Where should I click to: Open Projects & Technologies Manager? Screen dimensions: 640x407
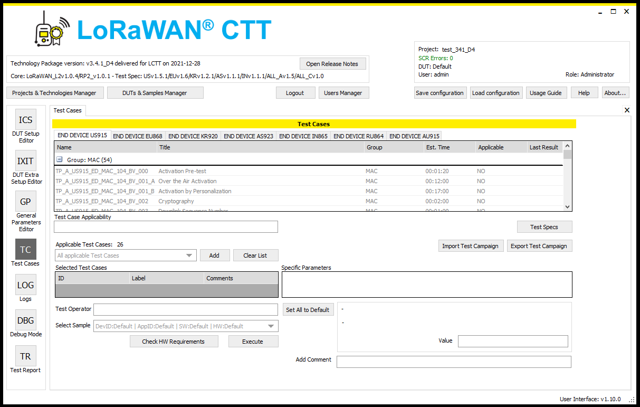tap(54, 93)
